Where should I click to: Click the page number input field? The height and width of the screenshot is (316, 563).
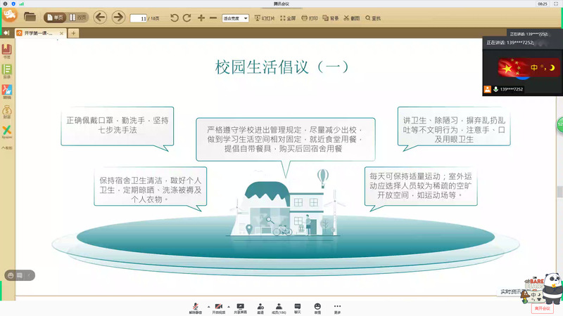click(142, 18)
